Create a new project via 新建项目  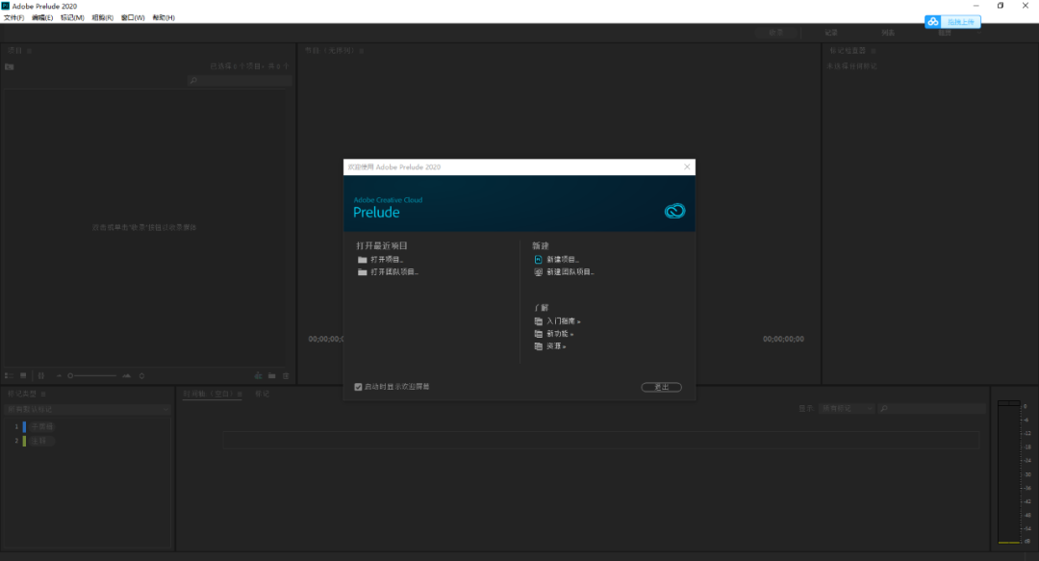(563, 259)
